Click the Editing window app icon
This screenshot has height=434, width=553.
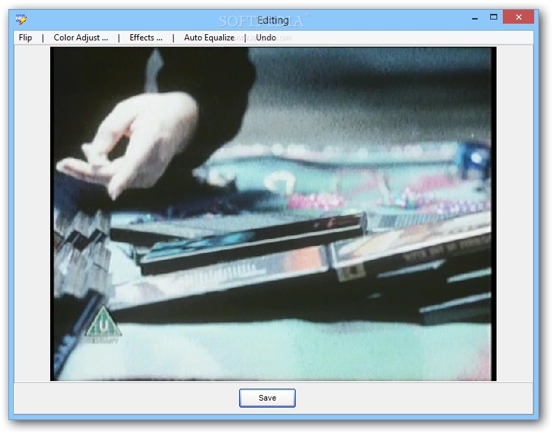coord(21,19)
